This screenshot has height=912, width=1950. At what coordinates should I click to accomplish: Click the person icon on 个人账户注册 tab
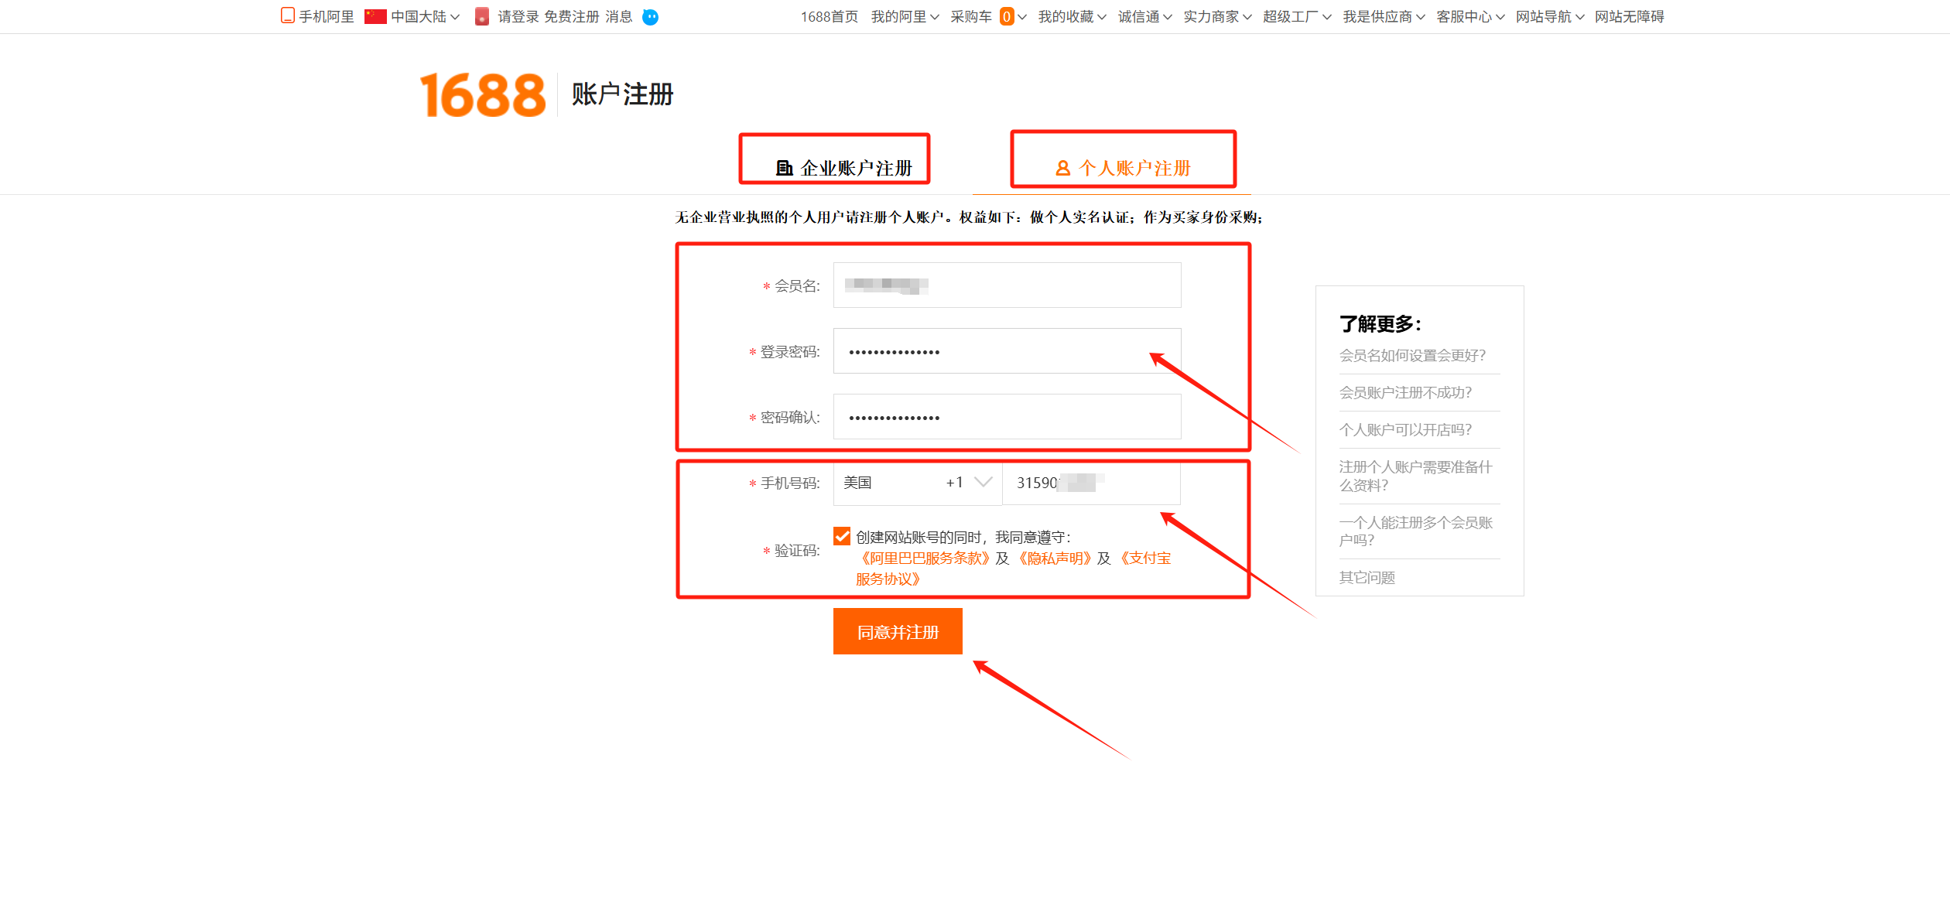point(1062,168)
